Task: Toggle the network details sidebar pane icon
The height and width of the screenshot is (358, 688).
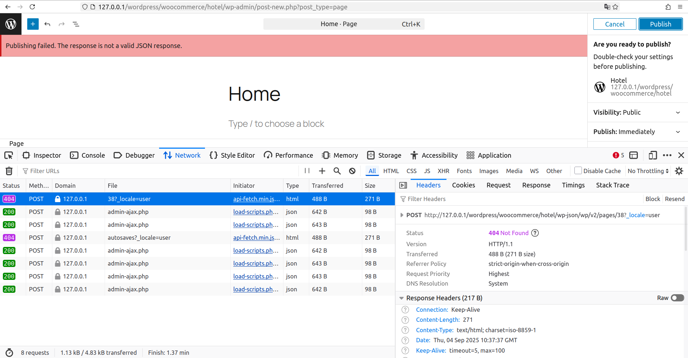Action: pos(403,185)
